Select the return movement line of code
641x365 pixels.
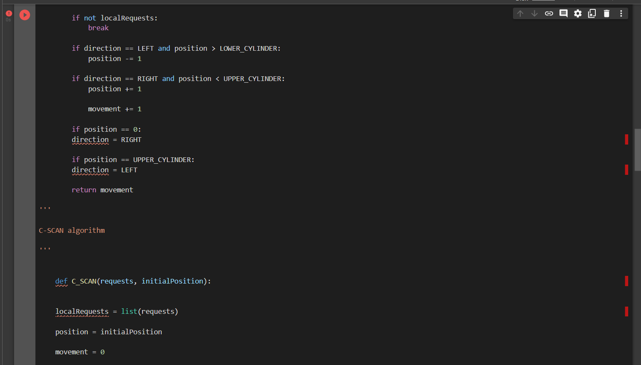(102, 190)
